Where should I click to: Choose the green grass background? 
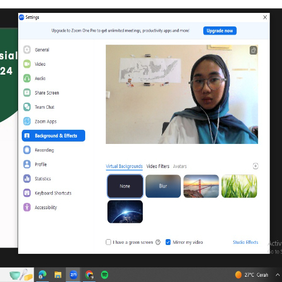239,186
